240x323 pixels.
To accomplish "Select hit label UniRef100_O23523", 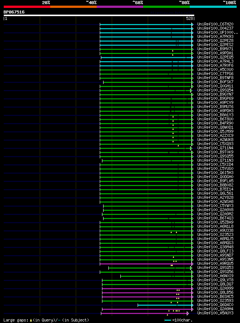I will [x=215, y=234].
